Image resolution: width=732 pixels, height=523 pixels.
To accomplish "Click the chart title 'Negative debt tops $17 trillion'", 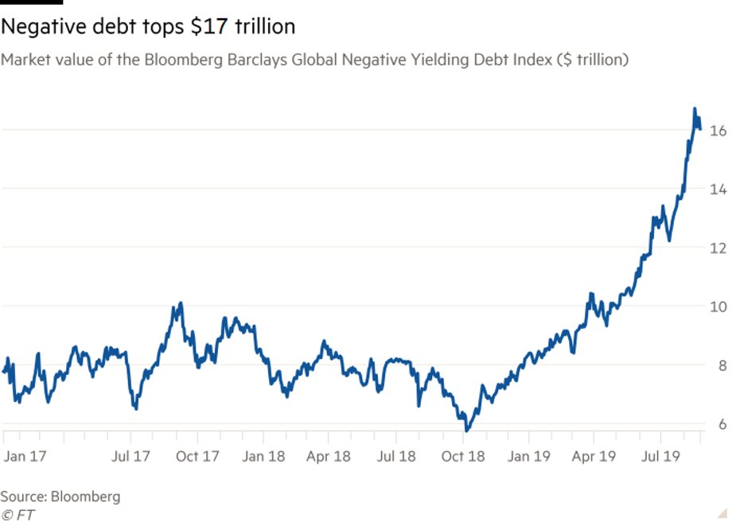I will [x=148, y=26].
